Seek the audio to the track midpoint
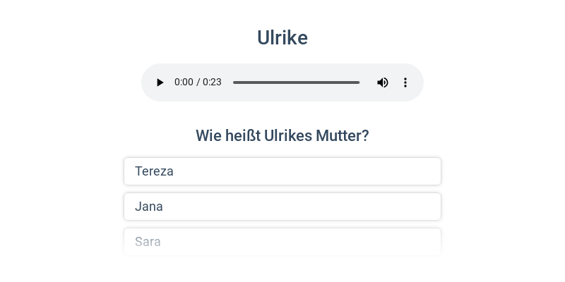 (296, 82)
